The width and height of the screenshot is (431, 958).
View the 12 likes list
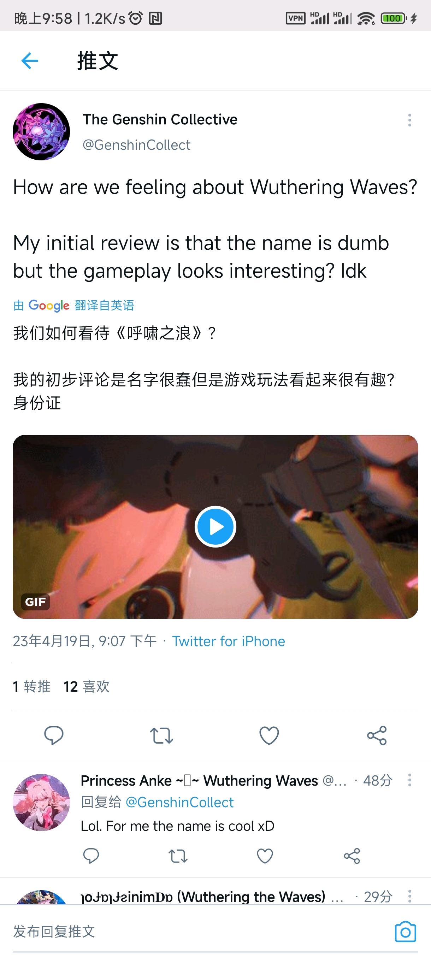pos(87,686)
